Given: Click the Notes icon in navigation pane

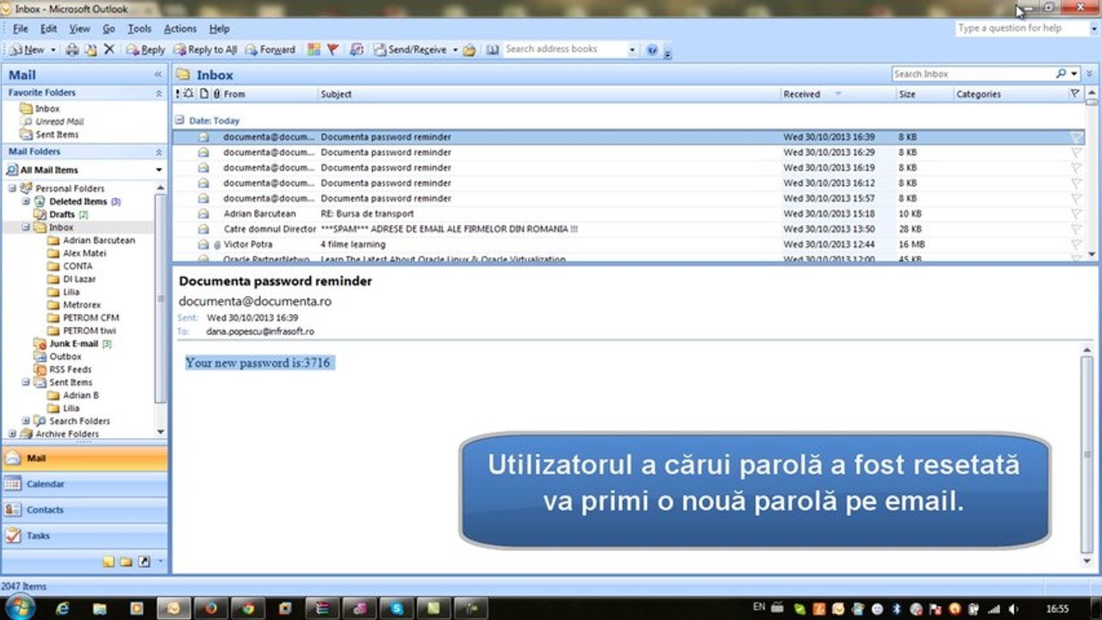Looking at the screenshot, I should point(108,561).
